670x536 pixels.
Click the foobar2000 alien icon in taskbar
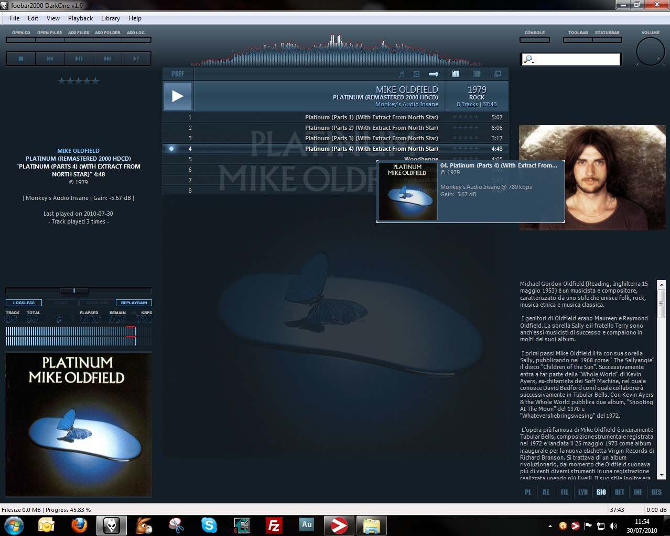coord(112,525)
